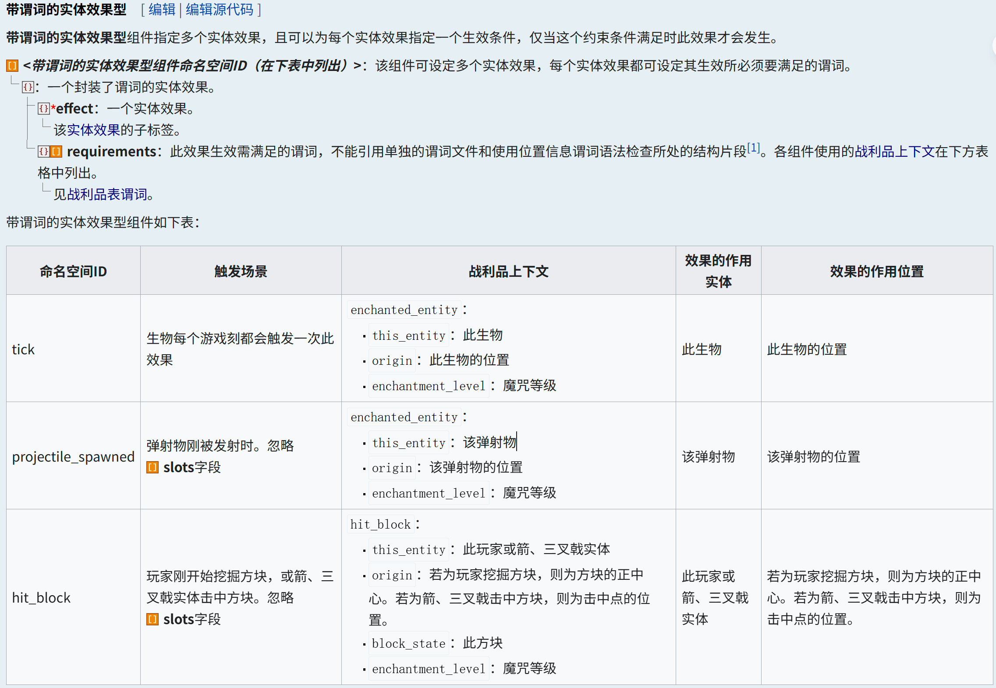
Task: Open the 战利品上下文 link in the requirements text
Action: (x=895, y=152)
